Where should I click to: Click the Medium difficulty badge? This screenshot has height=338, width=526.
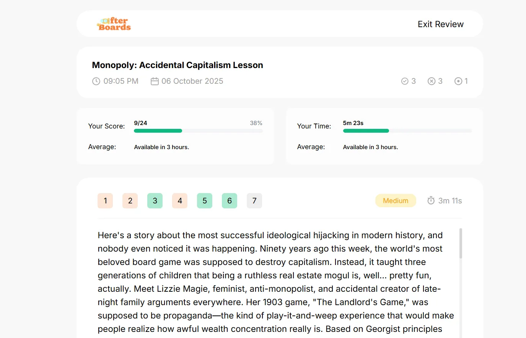coord(396,201)
